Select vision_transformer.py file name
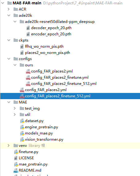The image size is (140, 176). pos(44,139)
